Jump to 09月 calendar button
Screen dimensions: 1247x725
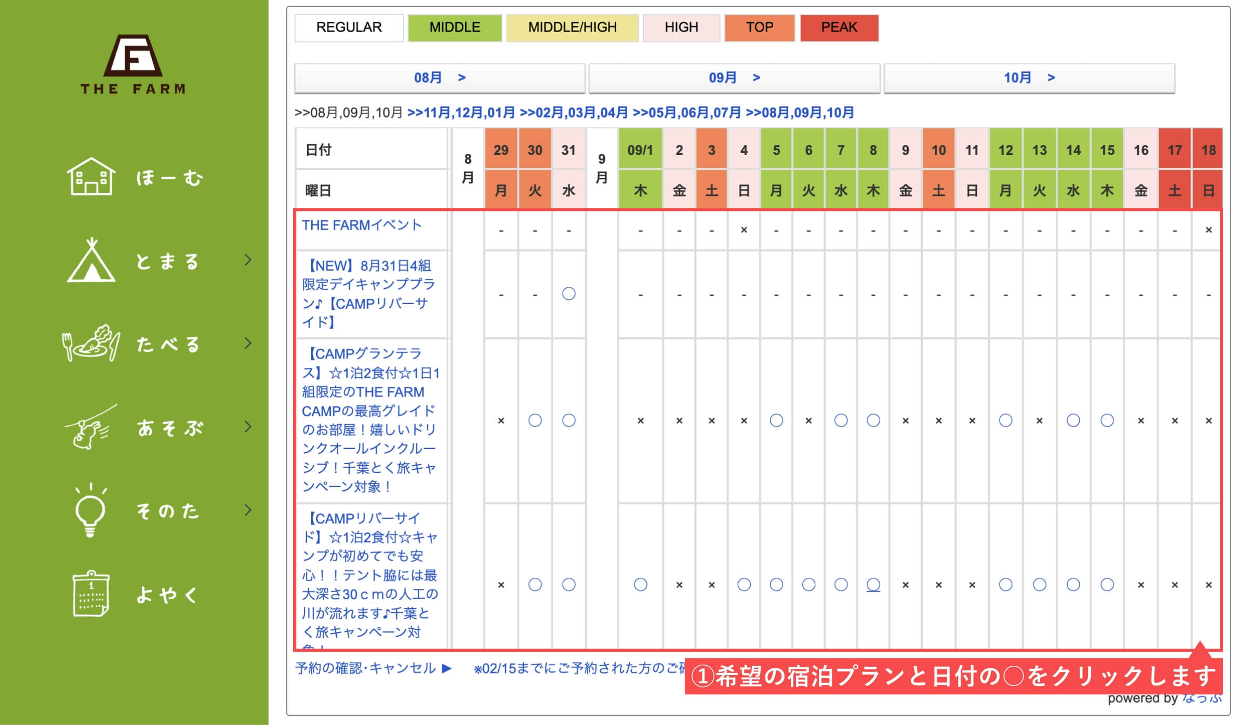(734, 78)
